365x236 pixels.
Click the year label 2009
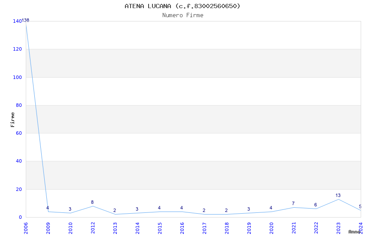(48, 228)
